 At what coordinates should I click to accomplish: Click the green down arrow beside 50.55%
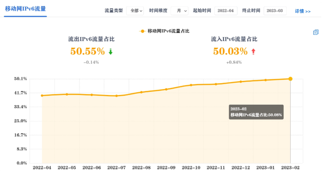[110, 52]
